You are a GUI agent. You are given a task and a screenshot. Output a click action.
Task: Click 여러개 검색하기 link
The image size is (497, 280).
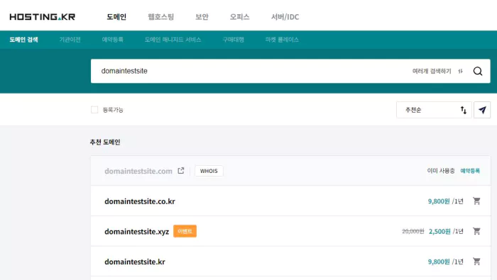tap(432, 71)
